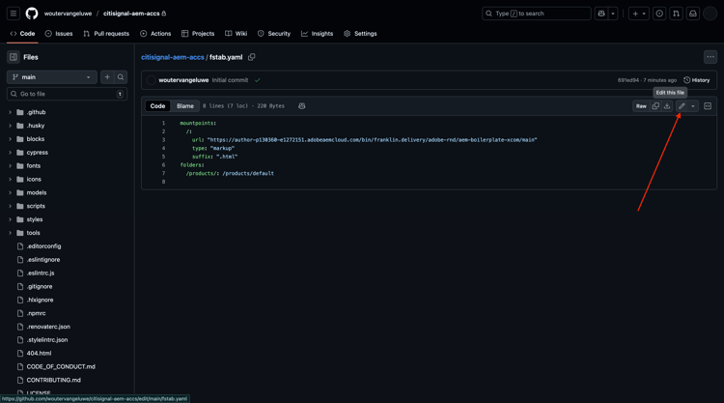
Task: Open the global navigation hamburger menu
Action: [x=14, y=14]
